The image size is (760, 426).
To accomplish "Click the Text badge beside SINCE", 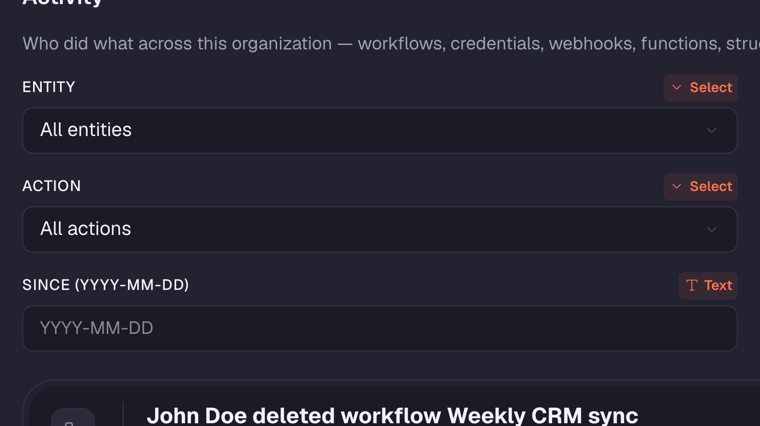I will (x=708, y=285).
